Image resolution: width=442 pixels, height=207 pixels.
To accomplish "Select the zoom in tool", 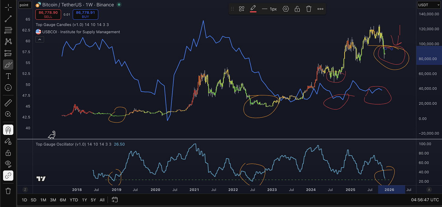I will click(x=8, y=114).
